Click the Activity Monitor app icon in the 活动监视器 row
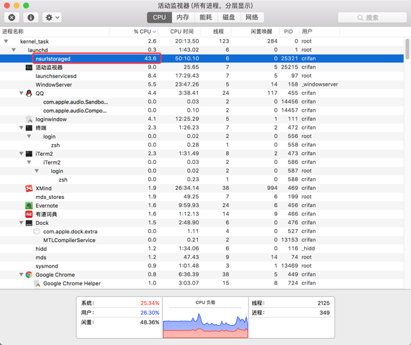The width and height of the screenshot is (411, 345). [x=29, y=67]
